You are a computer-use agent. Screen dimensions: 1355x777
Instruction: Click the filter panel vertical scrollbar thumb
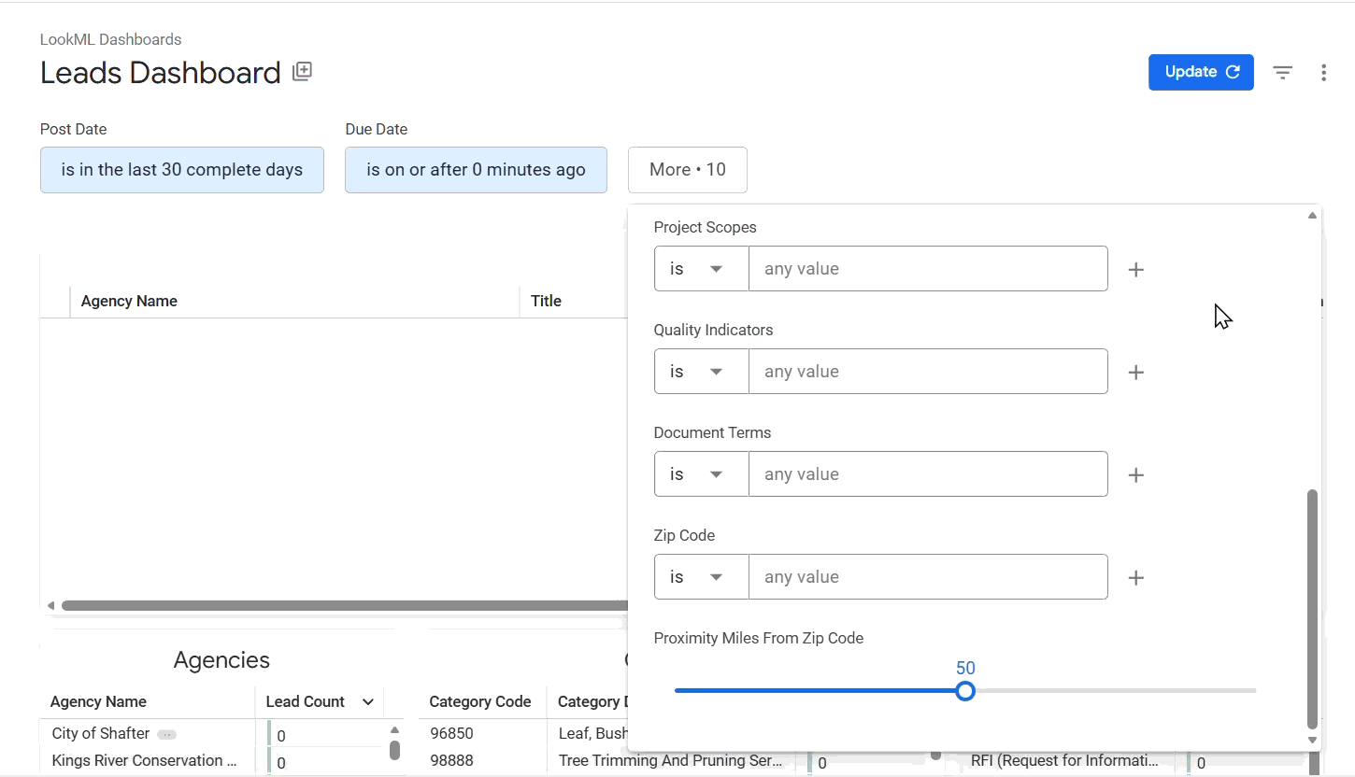coord(1312,608)
